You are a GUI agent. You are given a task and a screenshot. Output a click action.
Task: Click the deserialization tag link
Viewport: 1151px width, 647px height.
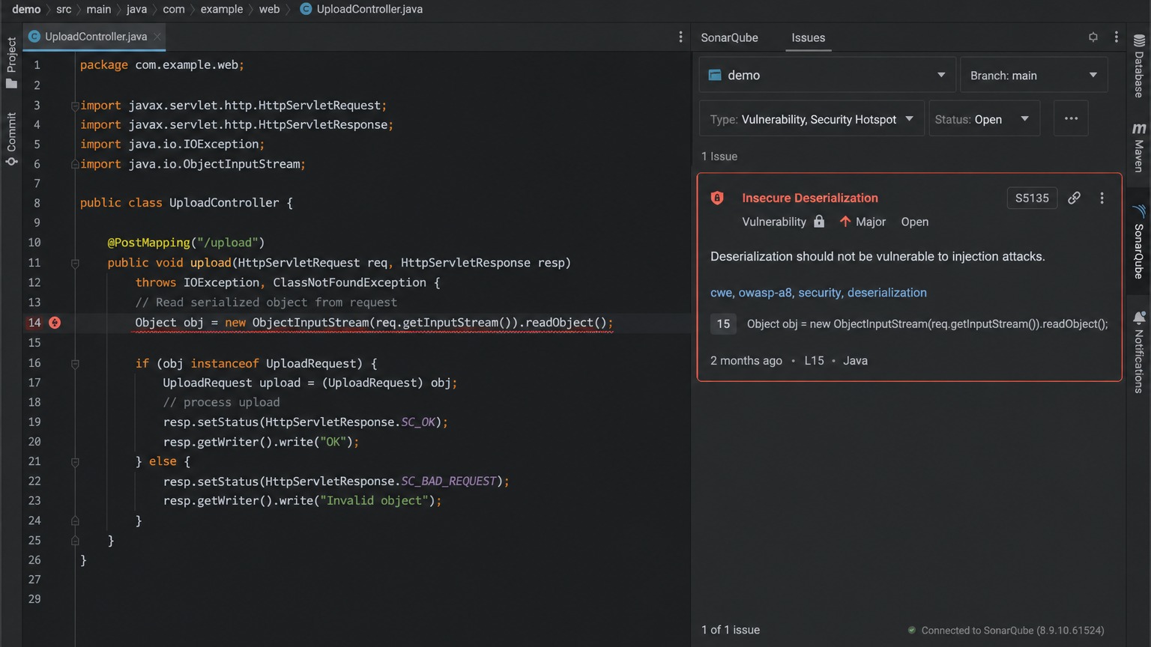[x=886, y=293]
